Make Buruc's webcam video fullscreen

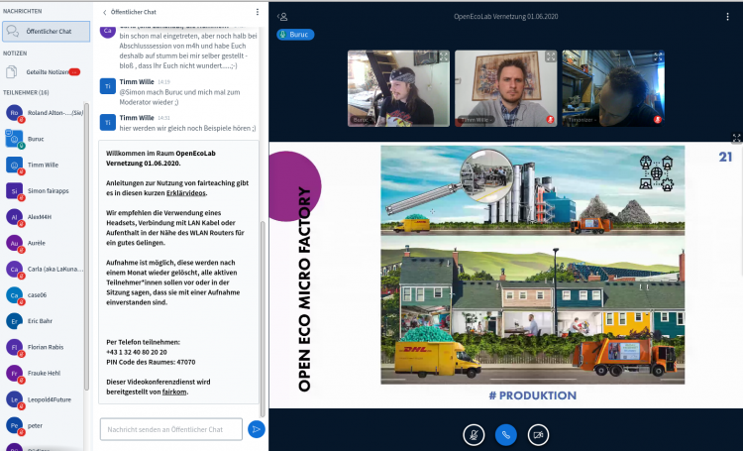click(443, 57)
